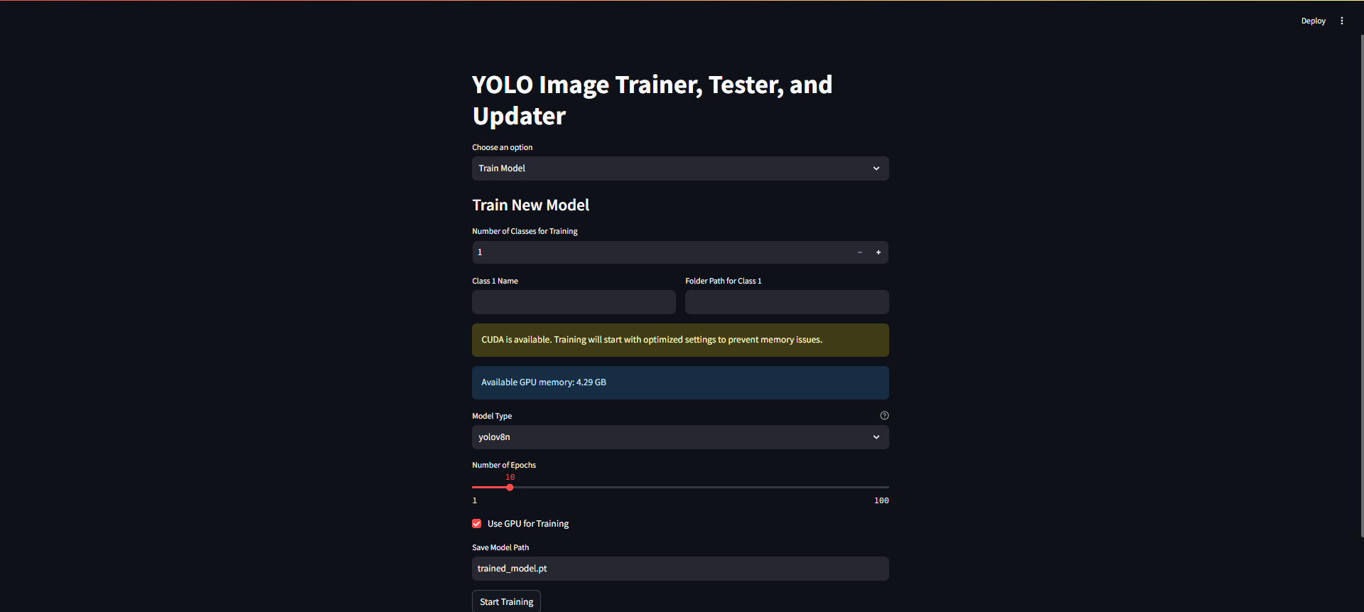Screen dimensions: 1364x612
Task: Expand the Train Model option selector
Action: pyautogui.click(x=680, y=168)
